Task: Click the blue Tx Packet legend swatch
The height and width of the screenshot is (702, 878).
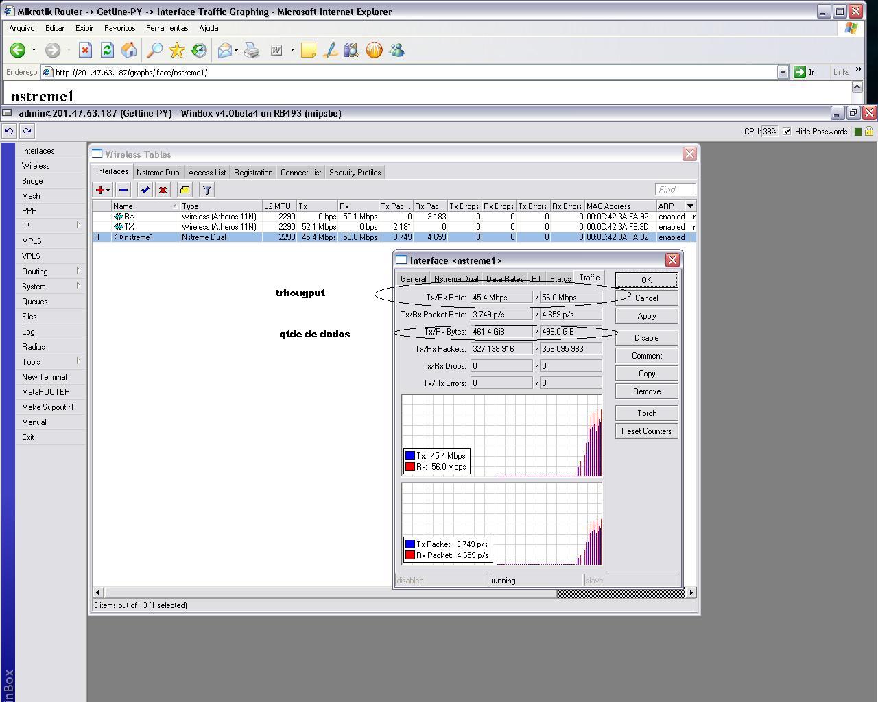Action: pos(410,544)
